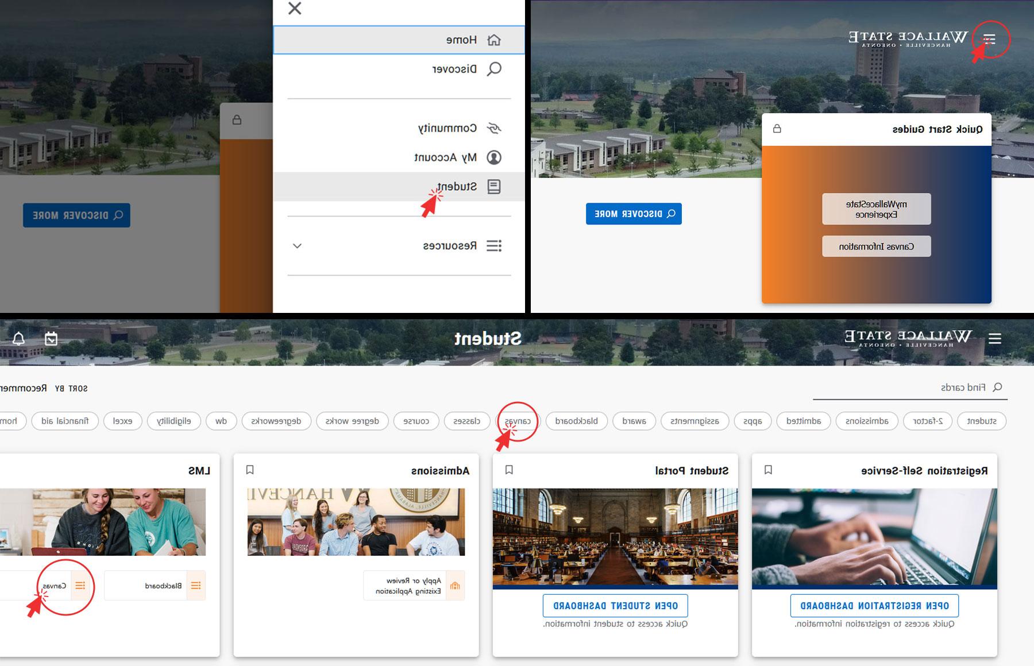
Task: Click the Find cards magnifier icon
Action: (998, 387)
